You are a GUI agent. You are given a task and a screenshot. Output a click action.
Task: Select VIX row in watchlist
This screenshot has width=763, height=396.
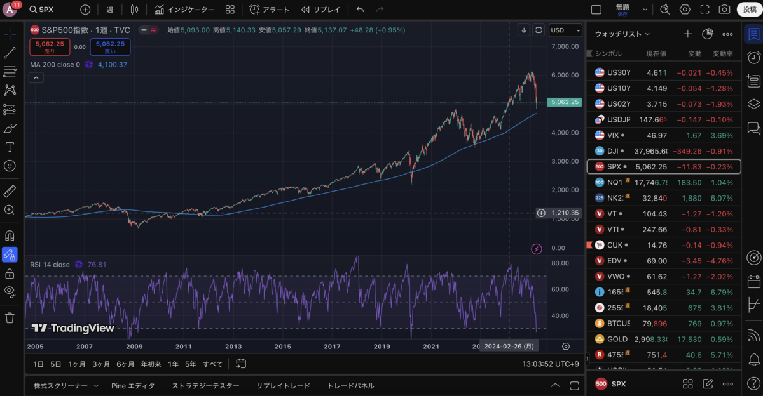click(664, 135)
